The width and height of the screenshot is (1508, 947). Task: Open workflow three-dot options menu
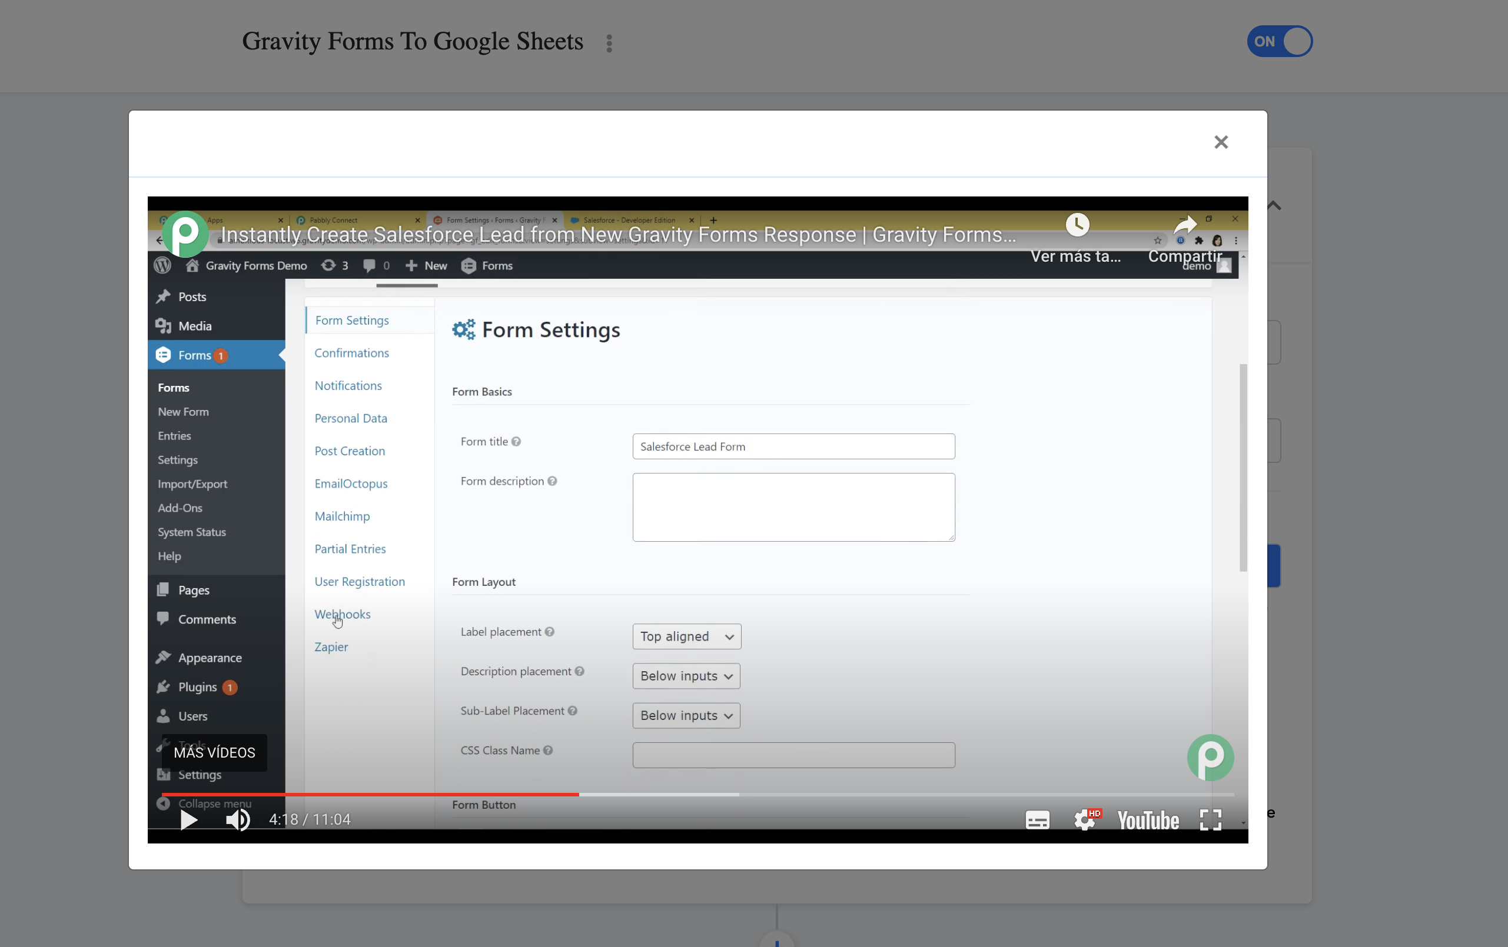[x=609, y=43]
